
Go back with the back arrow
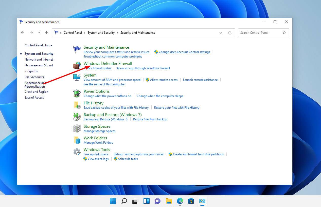pos(23,33)
